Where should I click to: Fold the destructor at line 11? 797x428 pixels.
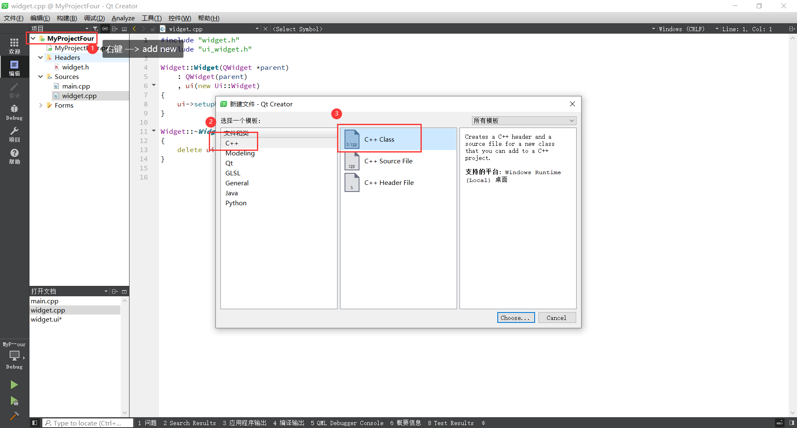coord(154,131)
